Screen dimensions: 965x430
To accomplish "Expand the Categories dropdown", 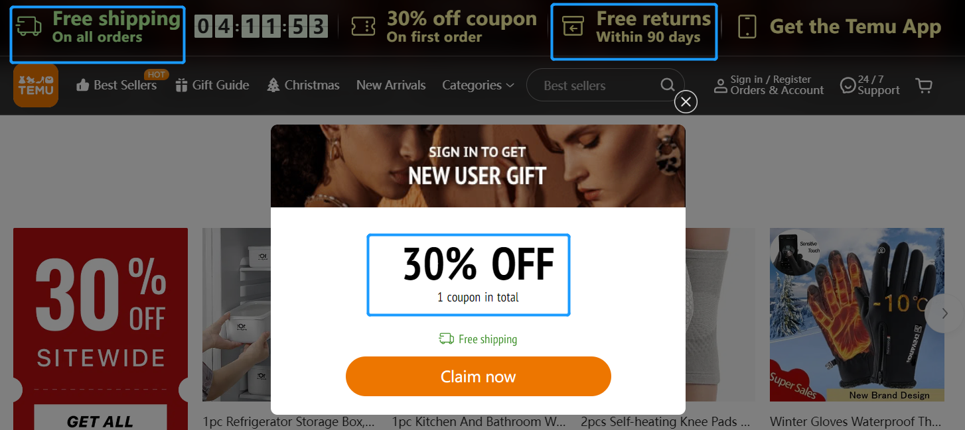I will pyautogui.click(x=478, y=85).
